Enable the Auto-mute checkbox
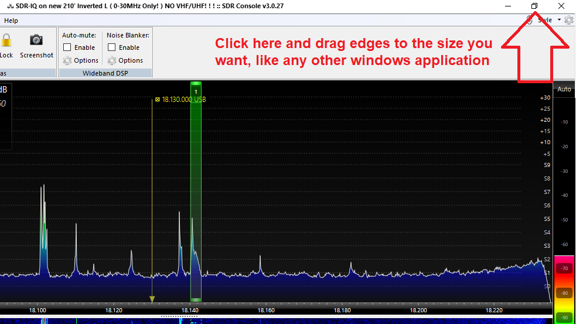 point(67,47)
